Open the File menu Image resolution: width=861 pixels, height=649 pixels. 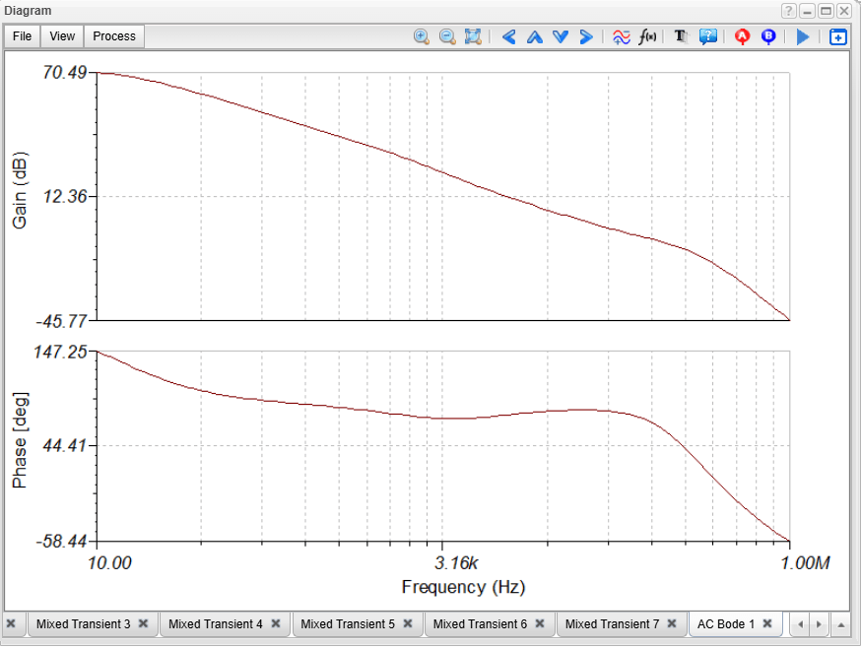[23, 36]
